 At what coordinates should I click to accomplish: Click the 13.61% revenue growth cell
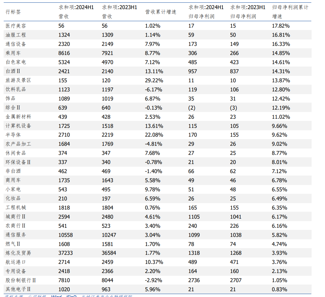point(154,126)
